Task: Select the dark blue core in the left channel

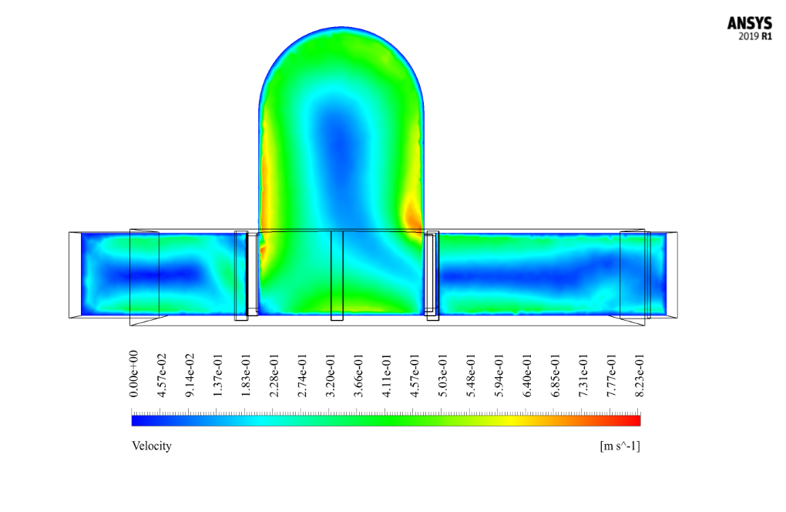Action: [166, 274]
